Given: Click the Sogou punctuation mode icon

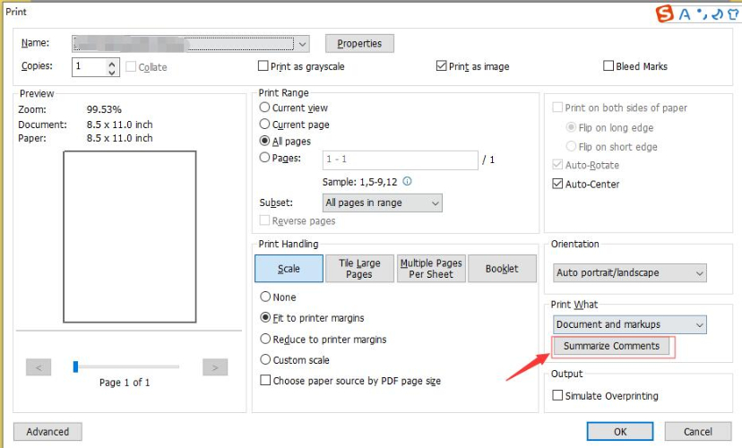Looking at the screenshot, I should point(702,14).
